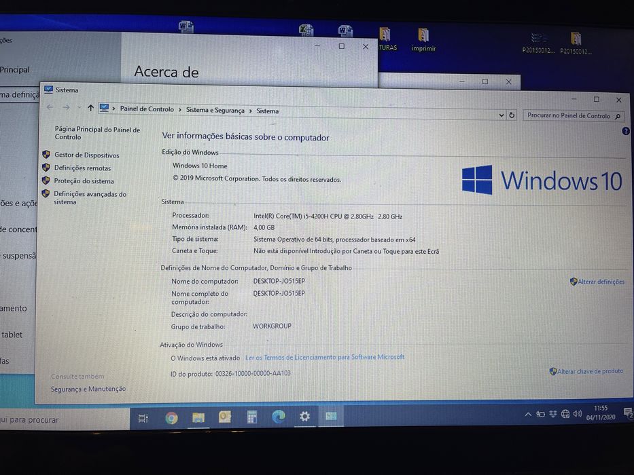Expand the address bar history dropdown
Viewport: 634px width, 475px height.
pyautogui.click(x=501, y=115)
